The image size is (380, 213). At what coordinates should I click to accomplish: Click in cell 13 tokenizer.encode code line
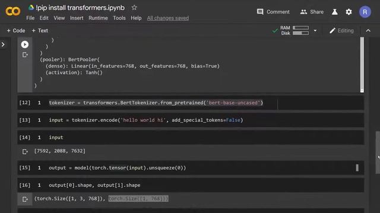(146, 120)
